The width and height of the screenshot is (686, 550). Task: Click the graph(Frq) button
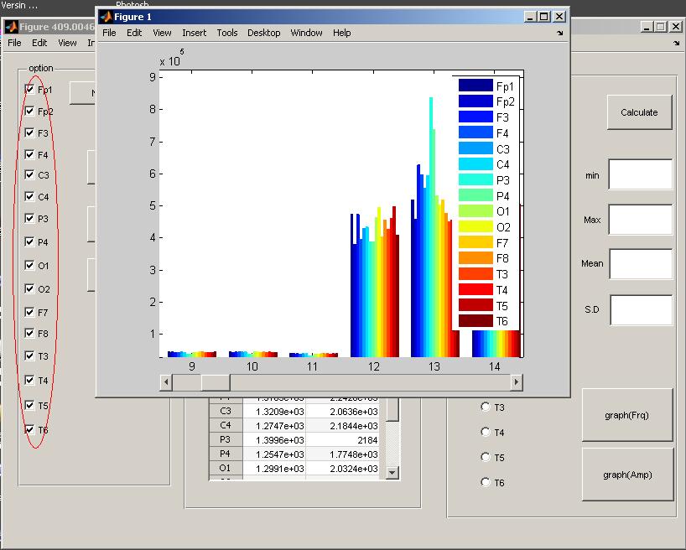tap(627, 415)
